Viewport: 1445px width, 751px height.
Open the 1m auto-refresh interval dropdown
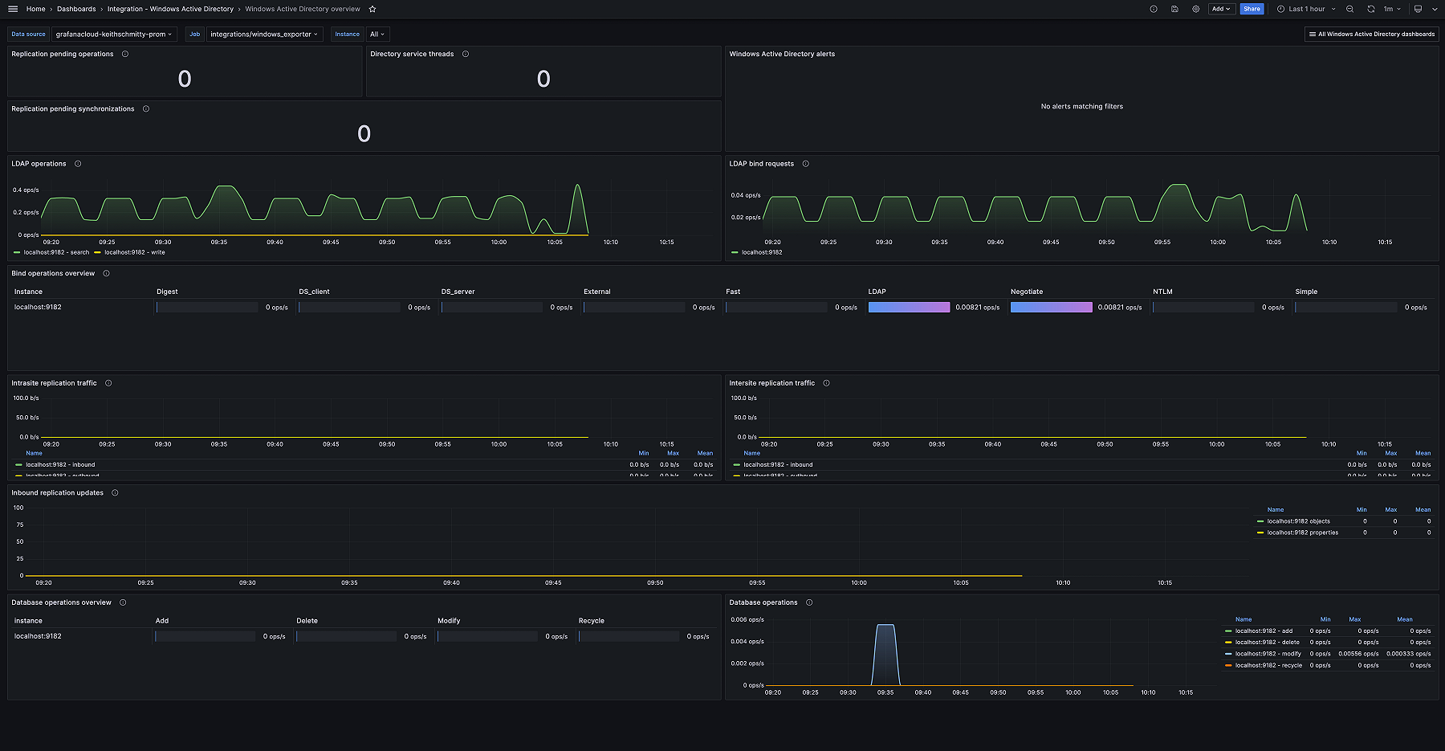1390,9
